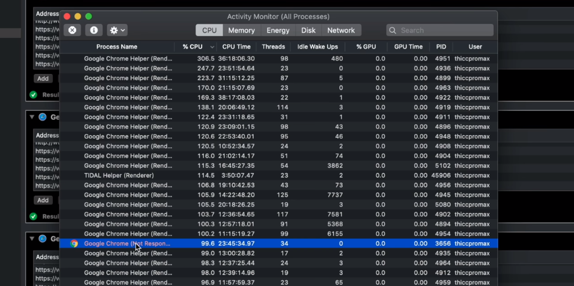The width and height of the screenshot is (574, 286).
Task: Select the process with 6155 idle wake ups
Action: 279,234
